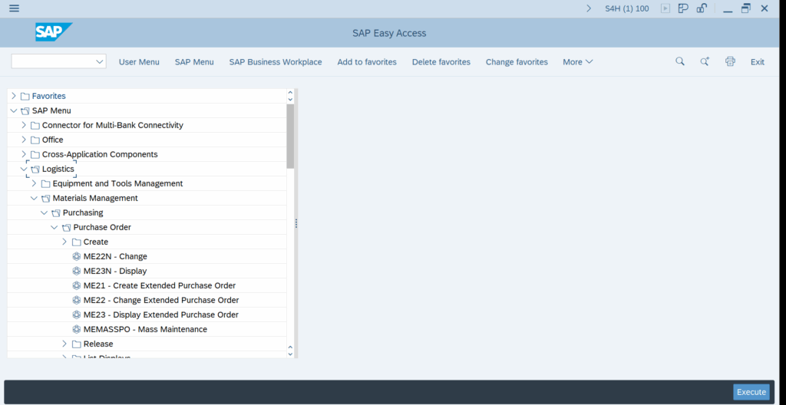The width and height of the screenshot is (786, 405).
Task: Click scroll-down arrow at tree bottom
Action: (290, 354)
